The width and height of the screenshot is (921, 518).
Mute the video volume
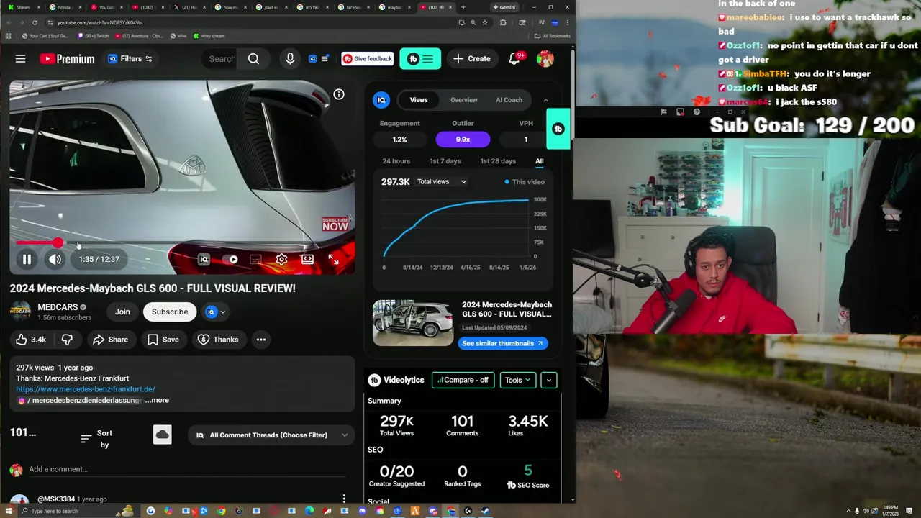point(55,259)
